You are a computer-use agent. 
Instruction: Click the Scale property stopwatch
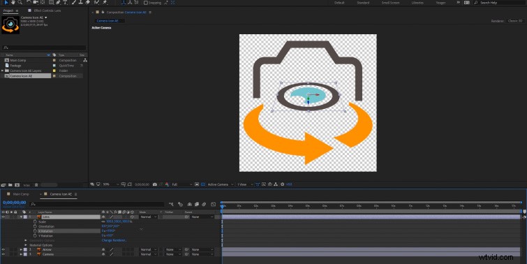pos(35,221)
